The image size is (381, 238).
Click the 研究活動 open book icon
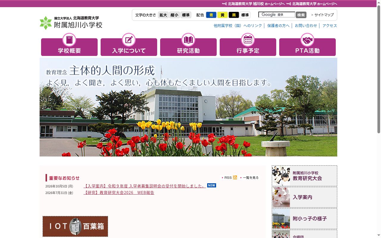[x=188, y=40]
